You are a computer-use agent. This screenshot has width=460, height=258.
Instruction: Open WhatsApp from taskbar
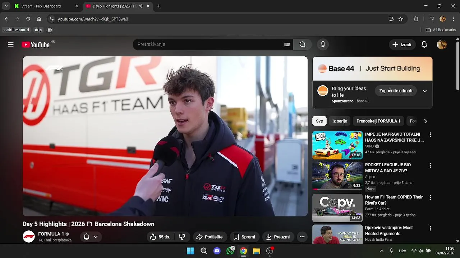click(x=230, y=251)
